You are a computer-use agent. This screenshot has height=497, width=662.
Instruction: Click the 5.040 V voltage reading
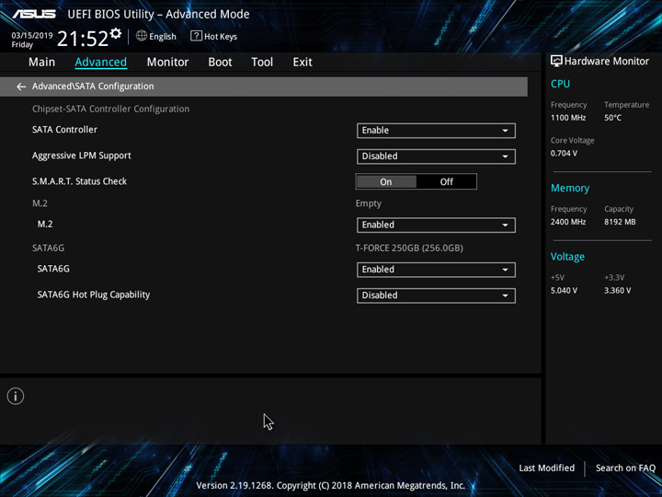tap(564, 291)
